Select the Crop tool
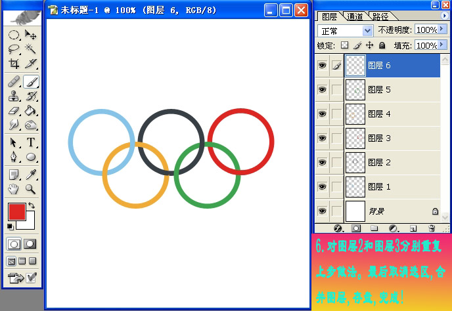The height and width of the screenshot is (311, 452). (x=14, y=64)
